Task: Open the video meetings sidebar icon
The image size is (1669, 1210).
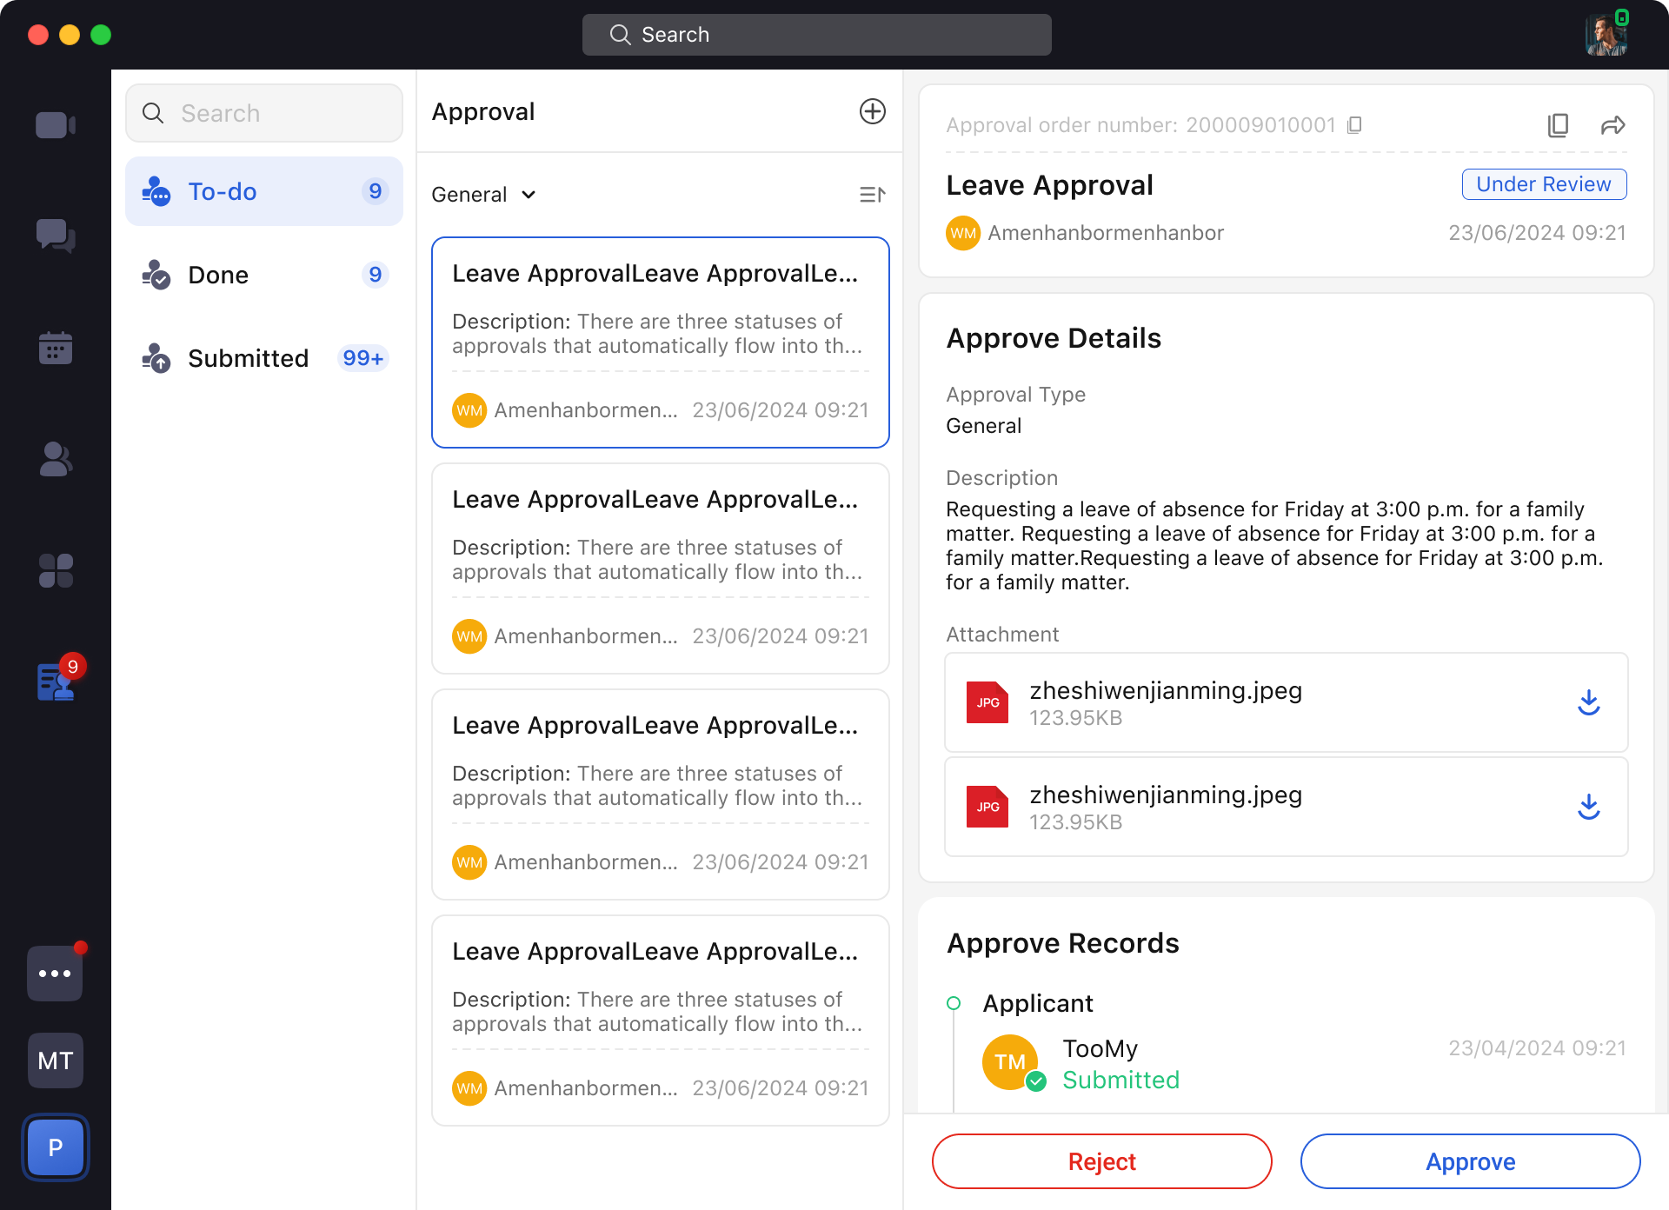Action: [x=55, y=125]
